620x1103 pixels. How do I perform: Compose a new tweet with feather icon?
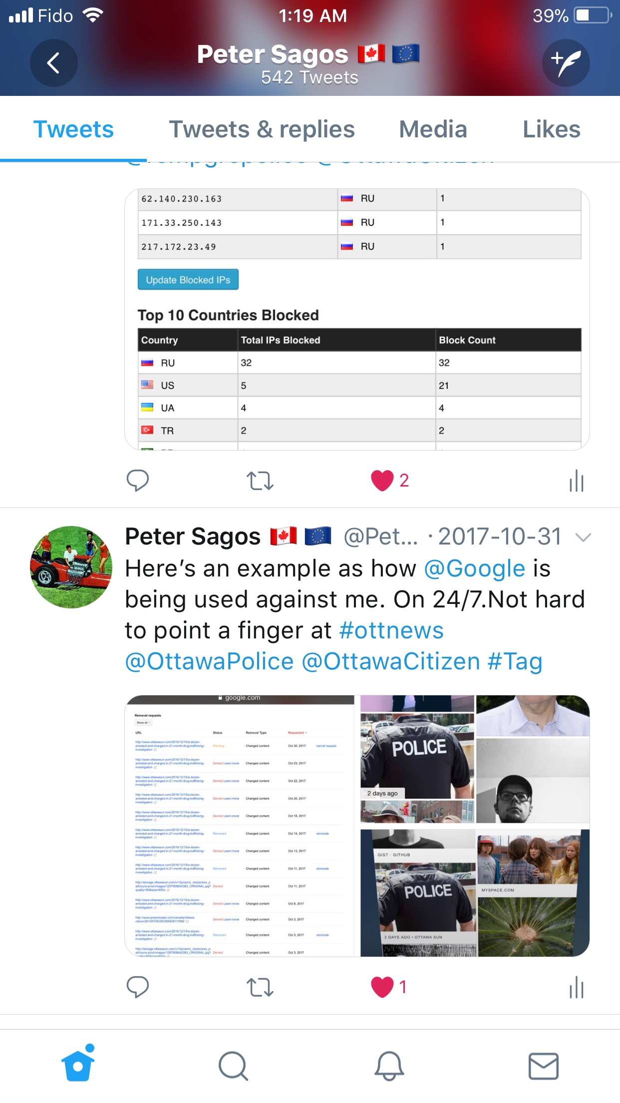tap(566, 63)
